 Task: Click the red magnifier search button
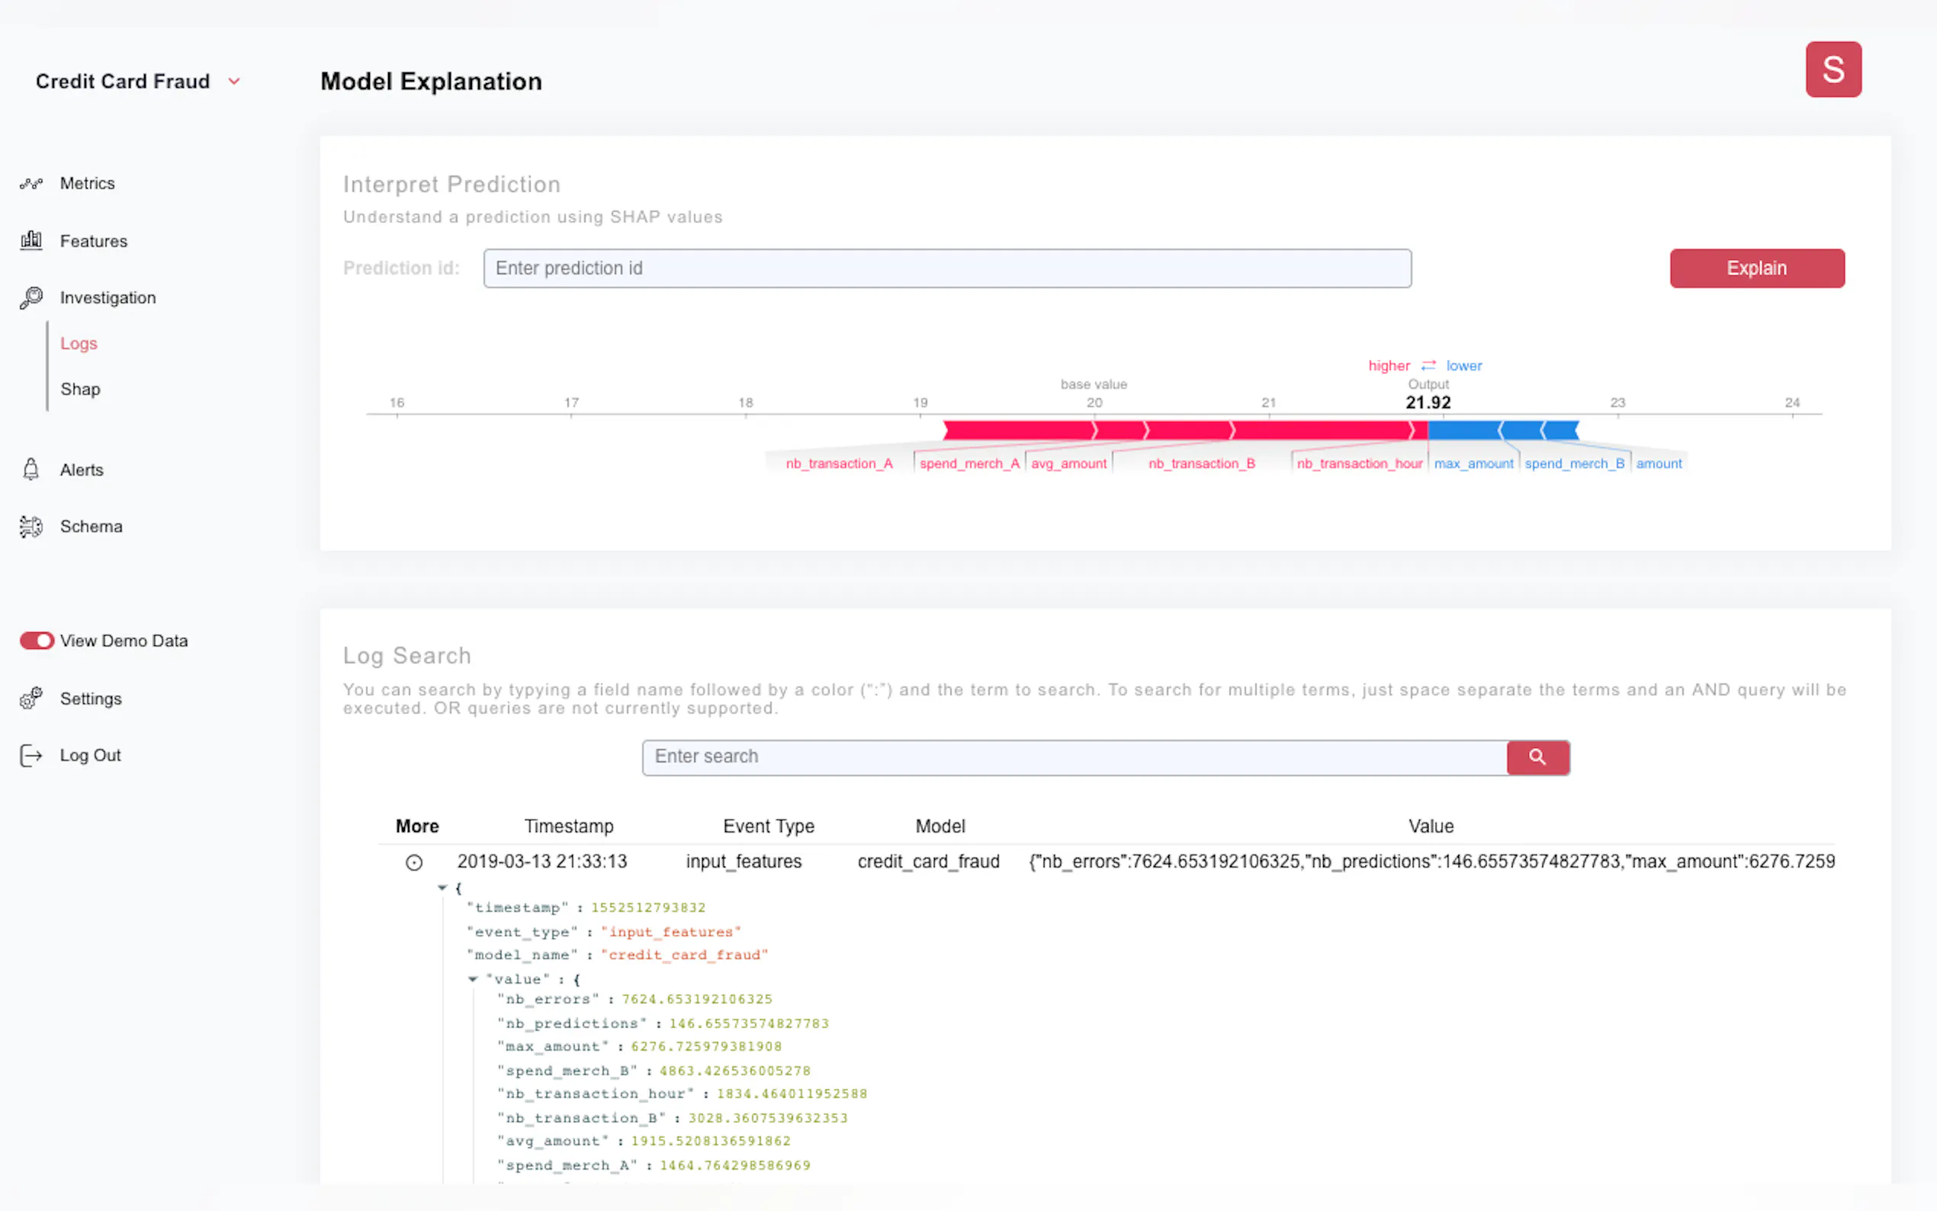click(1537, 756)
